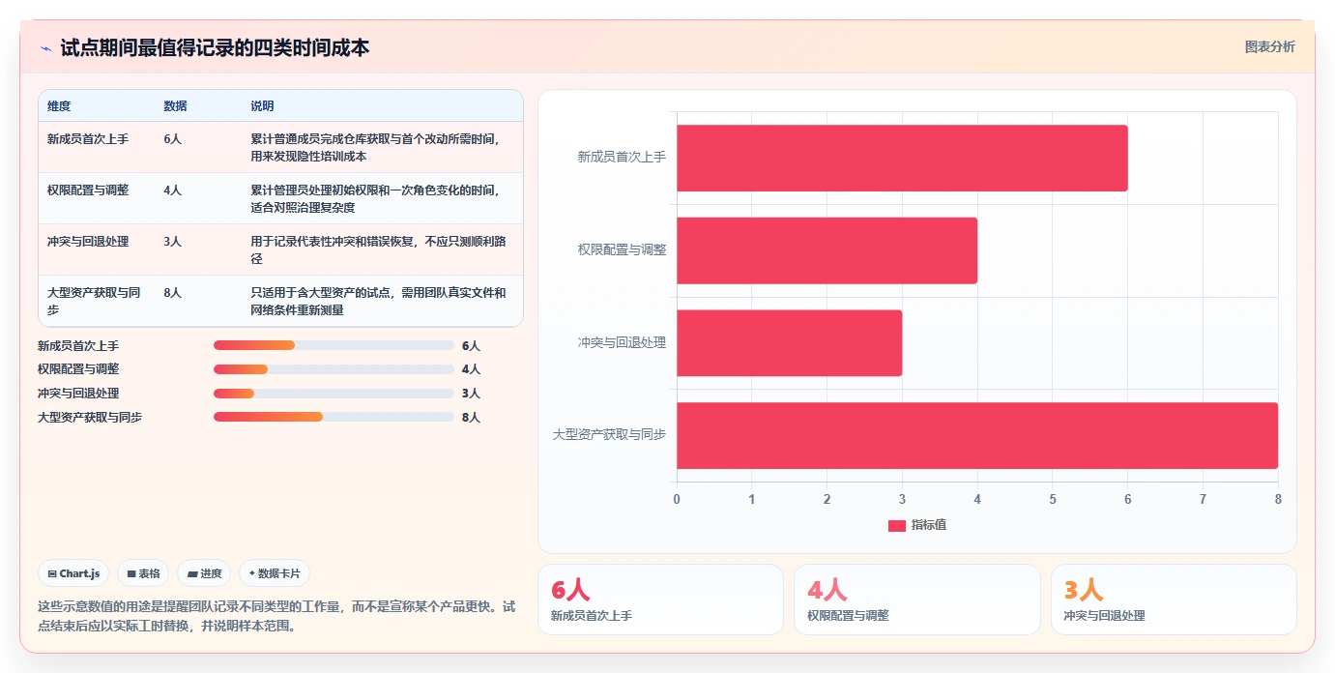Image resolution: width=1335 pixels, height=673 pixels.
Task: Select the 大型资产获取与同步 table cell
Action: pyautogui.click(x=95, y=301)
